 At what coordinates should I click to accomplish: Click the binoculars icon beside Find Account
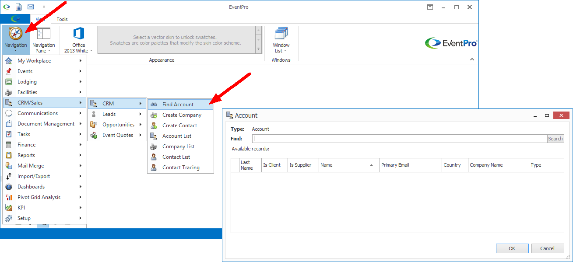[x=154, y=105]
